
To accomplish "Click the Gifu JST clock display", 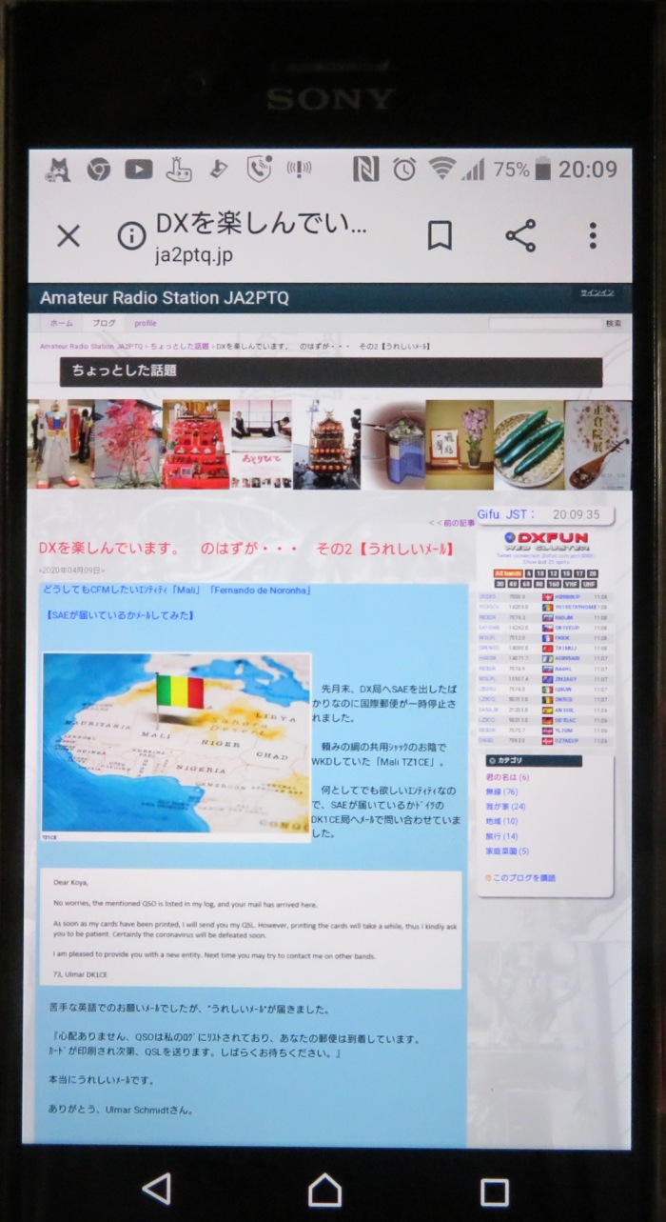I will [x=546, y=514].
